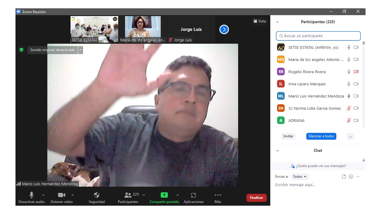Click Sonido original: desactivado button
The image size is (381, 214).
52,50
